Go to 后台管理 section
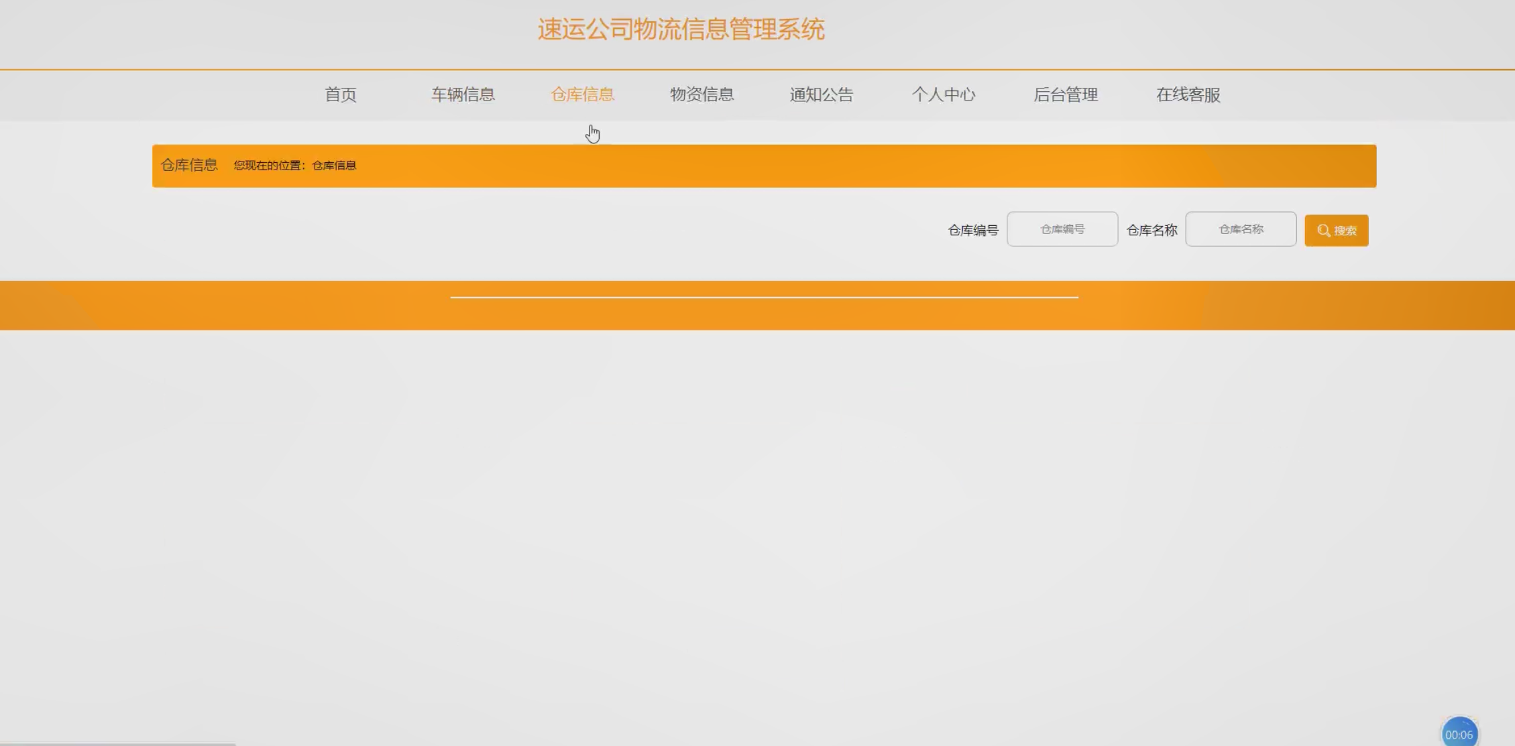 point(1065,95)
